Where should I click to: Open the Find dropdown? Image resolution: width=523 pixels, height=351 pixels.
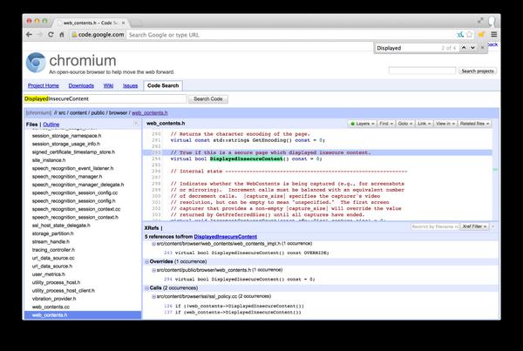point(386,124)
